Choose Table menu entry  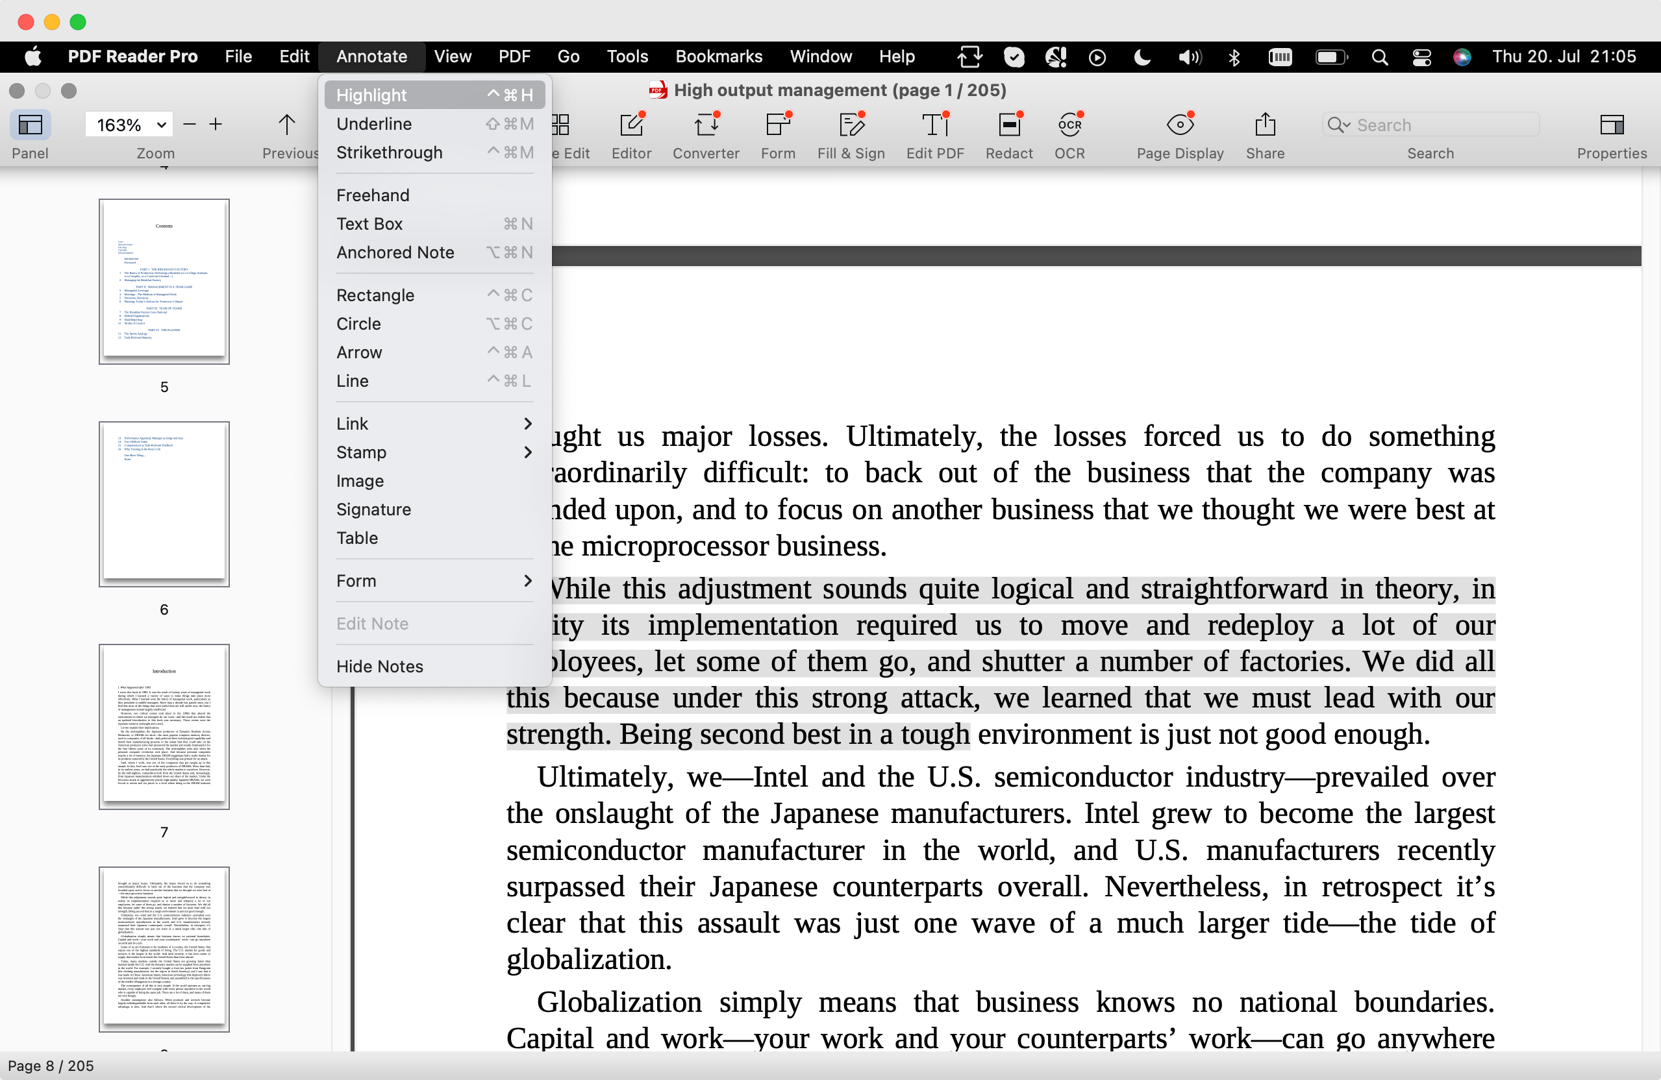click(x=434, y=538)
